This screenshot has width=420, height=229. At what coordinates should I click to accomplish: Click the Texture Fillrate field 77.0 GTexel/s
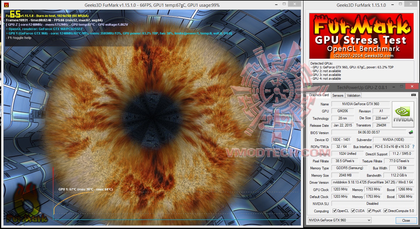[399, 161]
